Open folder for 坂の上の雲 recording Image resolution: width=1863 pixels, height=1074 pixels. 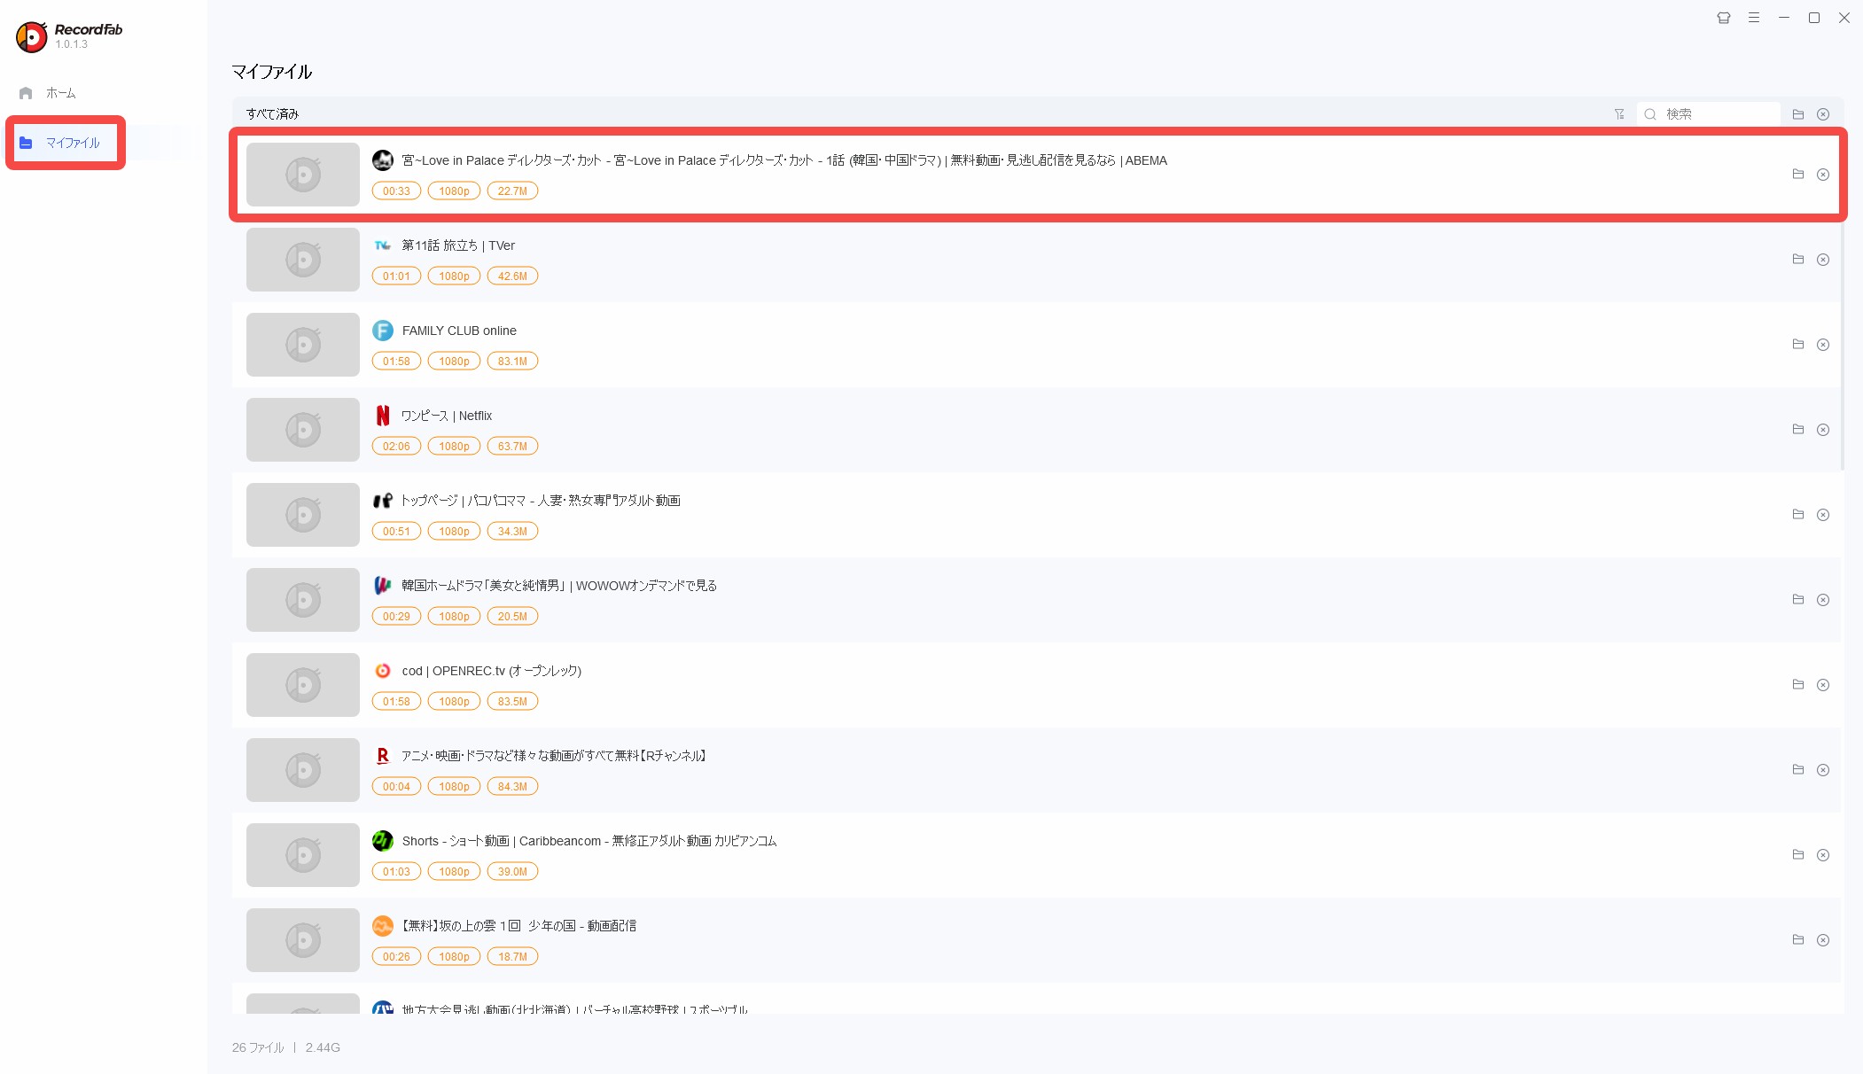point(1798,940)
